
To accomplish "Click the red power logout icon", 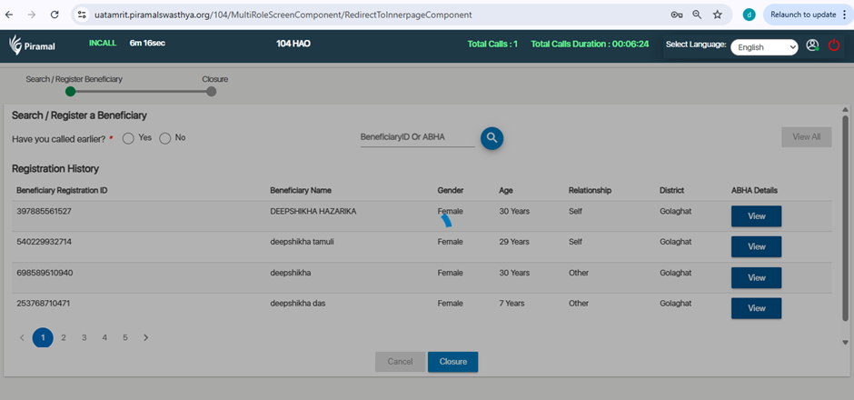I will (x=834, y=45).
